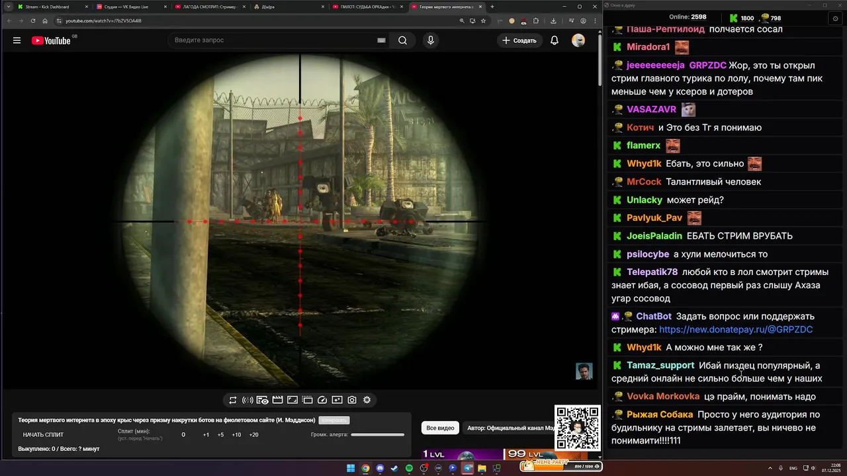Adjust the Громк. алерта volume slider

[377, 435]
